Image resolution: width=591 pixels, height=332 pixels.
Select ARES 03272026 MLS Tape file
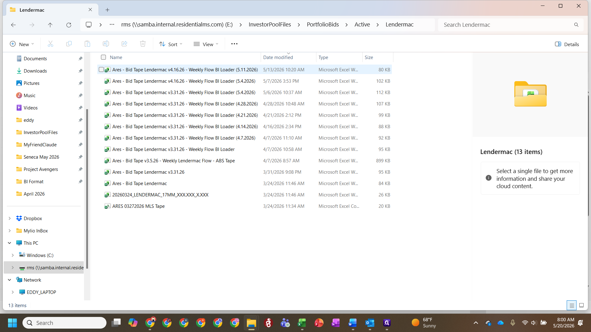tap(139, 206)
